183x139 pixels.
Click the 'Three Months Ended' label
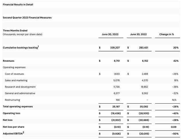click(15, 31)
